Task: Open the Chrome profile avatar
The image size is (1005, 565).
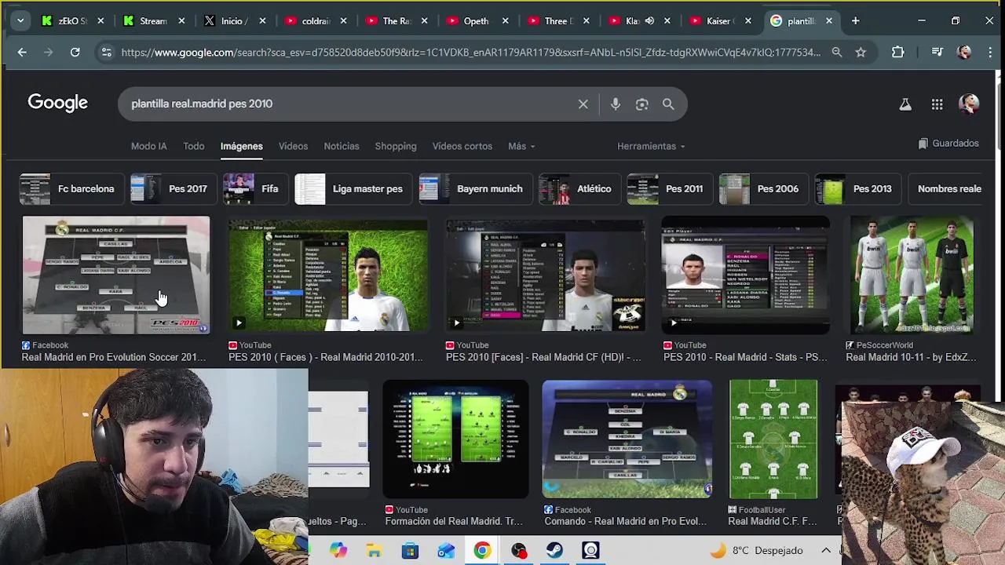Action: coord(965,52)
